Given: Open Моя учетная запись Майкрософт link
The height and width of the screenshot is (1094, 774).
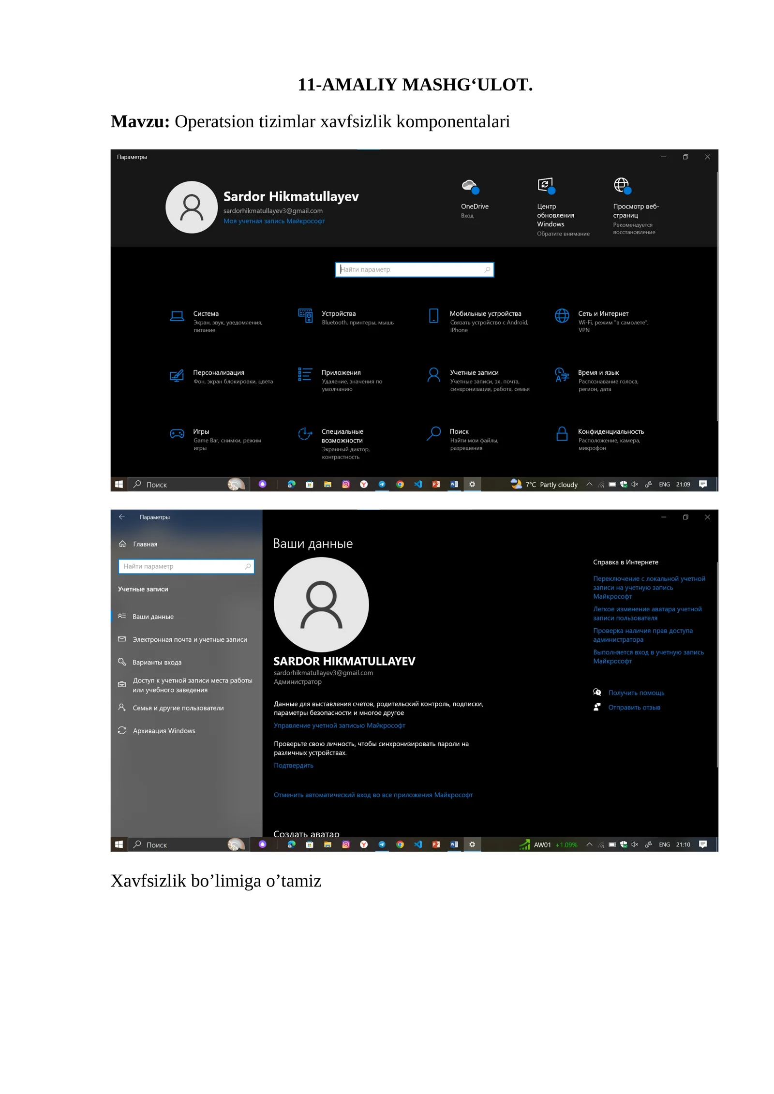Looking at the screenshot, I should [274, 221].
